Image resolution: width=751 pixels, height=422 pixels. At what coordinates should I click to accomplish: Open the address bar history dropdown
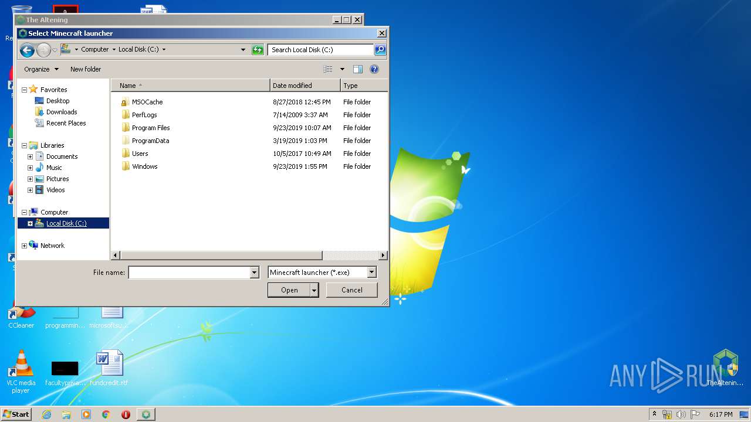coord(243,50)
